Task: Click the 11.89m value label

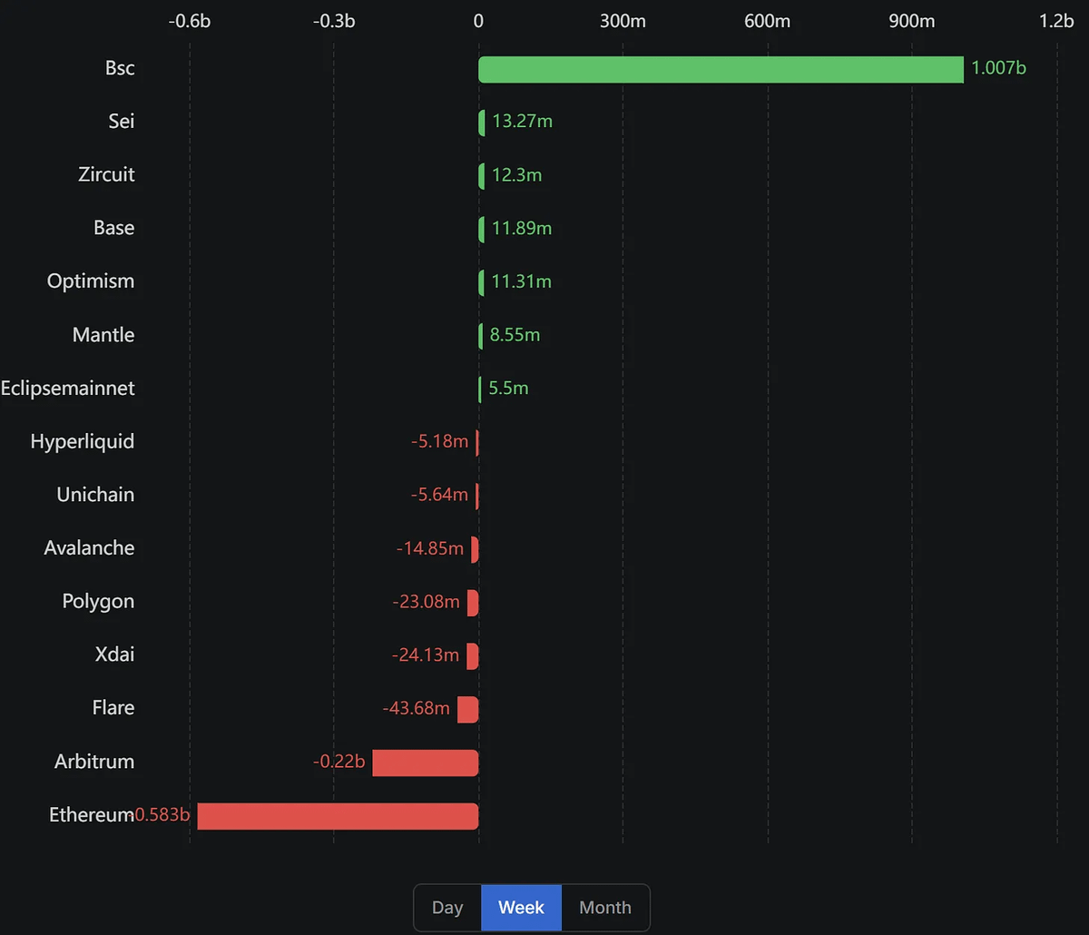Action: click(522, 228)
